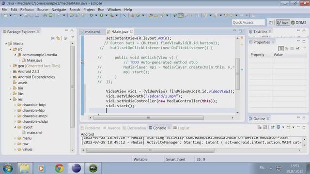Click the New Java Class icon
Viewport: 310px width, 174px height.
pos(138,15)
